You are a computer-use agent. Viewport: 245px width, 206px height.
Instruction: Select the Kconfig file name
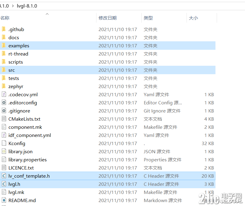pos(17,143)
